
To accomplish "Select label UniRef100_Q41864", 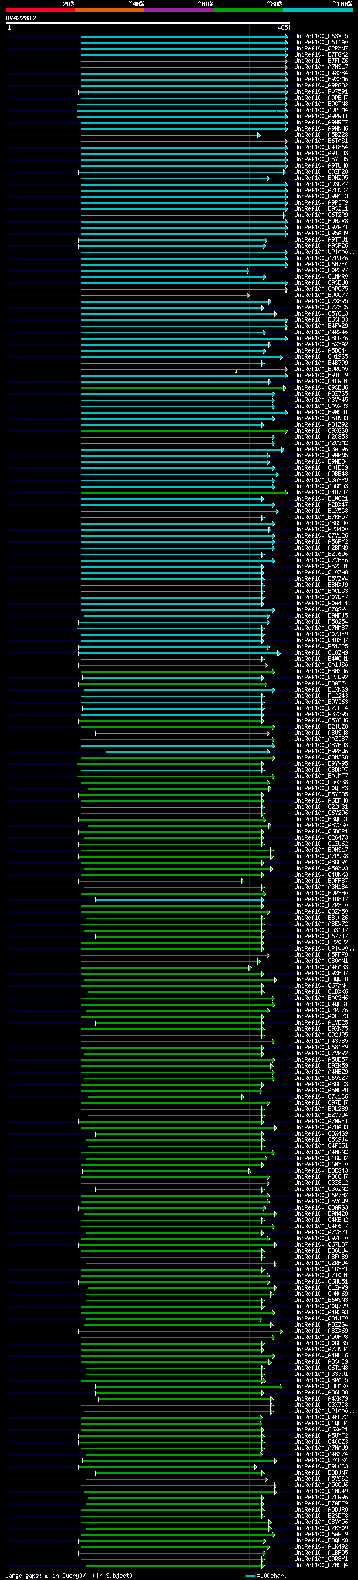I will [x=321, y=147].
